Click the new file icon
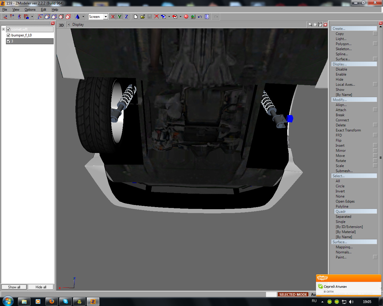This screenshot has height=306, width=383. (136, 17)
